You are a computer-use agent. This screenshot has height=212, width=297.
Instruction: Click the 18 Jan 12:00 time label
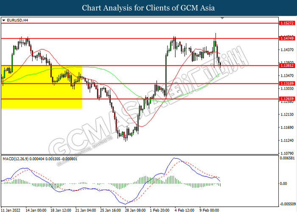coord(61,210)
